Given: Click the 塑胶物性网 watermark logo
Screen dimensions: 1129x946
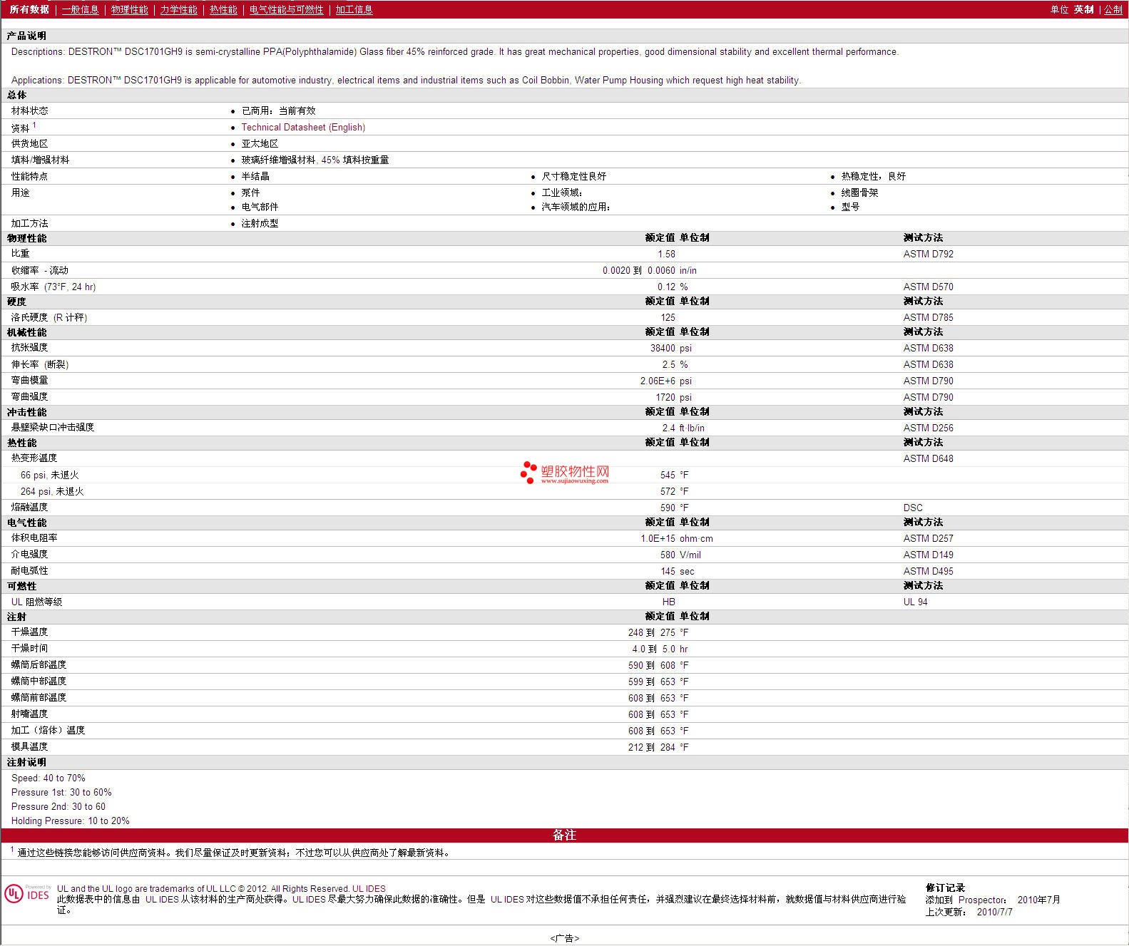Looking at the screenshot, I should (565, 473).
